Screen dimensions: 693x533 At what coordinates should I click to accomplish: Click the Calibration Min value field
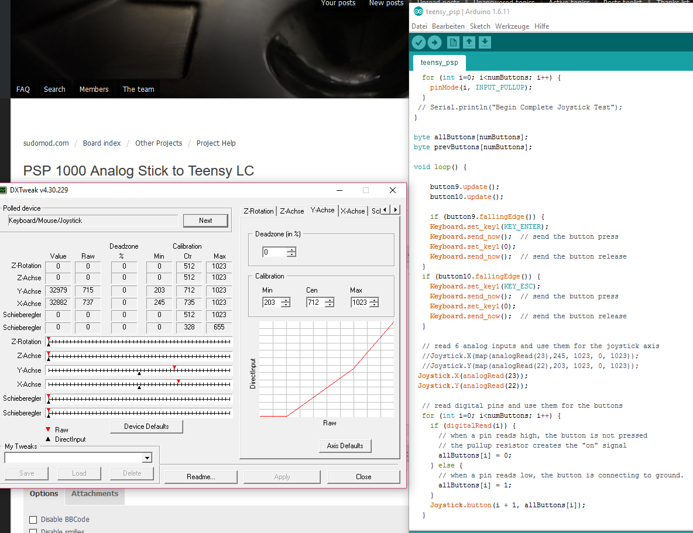click(x=272, y=302)
